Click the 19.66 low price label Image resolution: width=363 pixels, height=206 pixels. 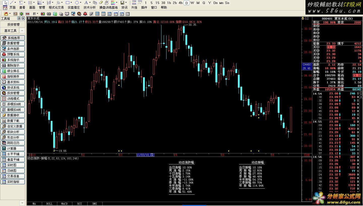pyautogui.click(x=63, y=151)
